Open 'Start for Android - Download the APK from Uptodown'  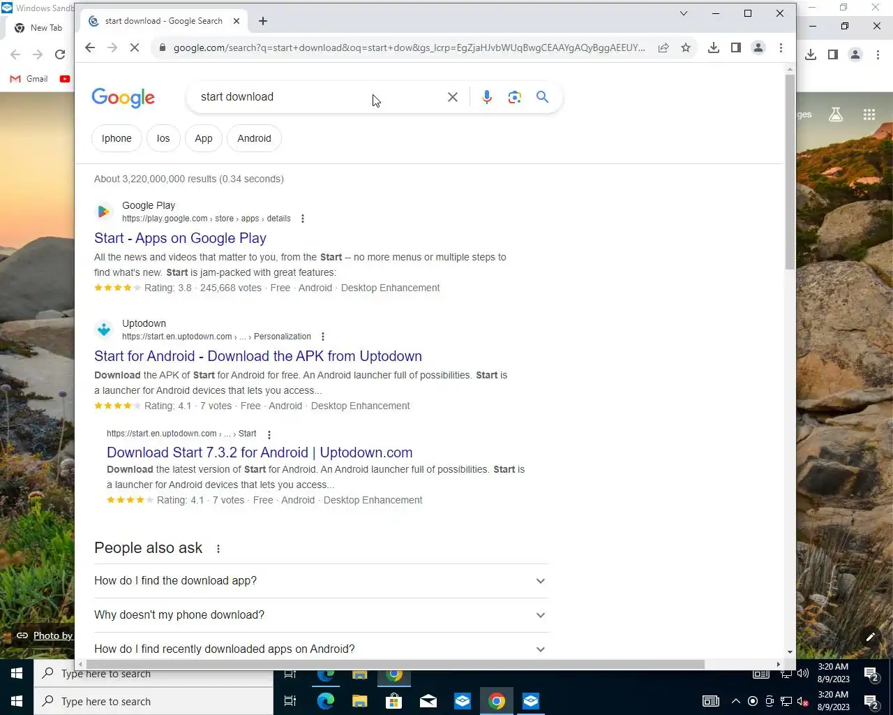coord(258,356)
